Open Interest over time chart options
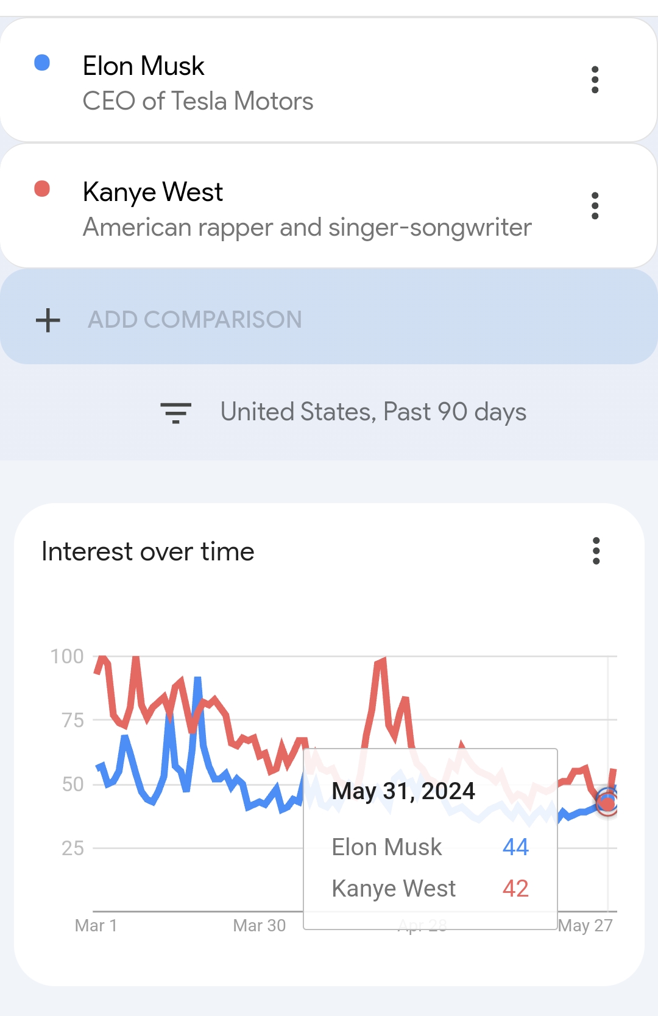The image size is (658, 1016). tap(596, 551)
